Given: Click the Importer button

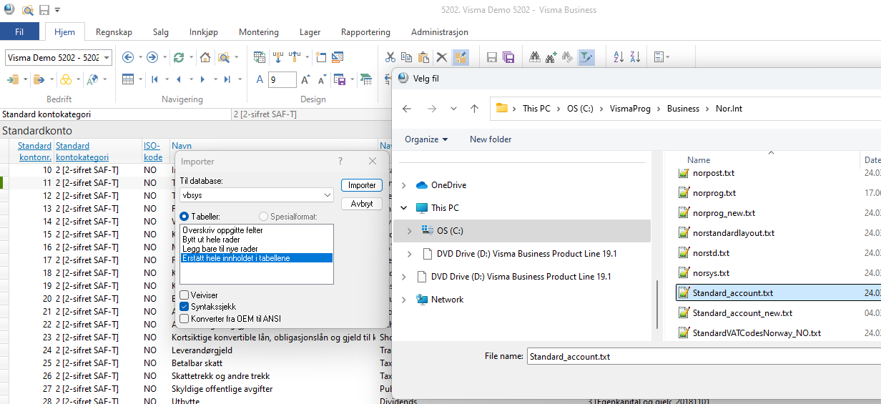Looking at the screenshot, I should click(362, 185).
